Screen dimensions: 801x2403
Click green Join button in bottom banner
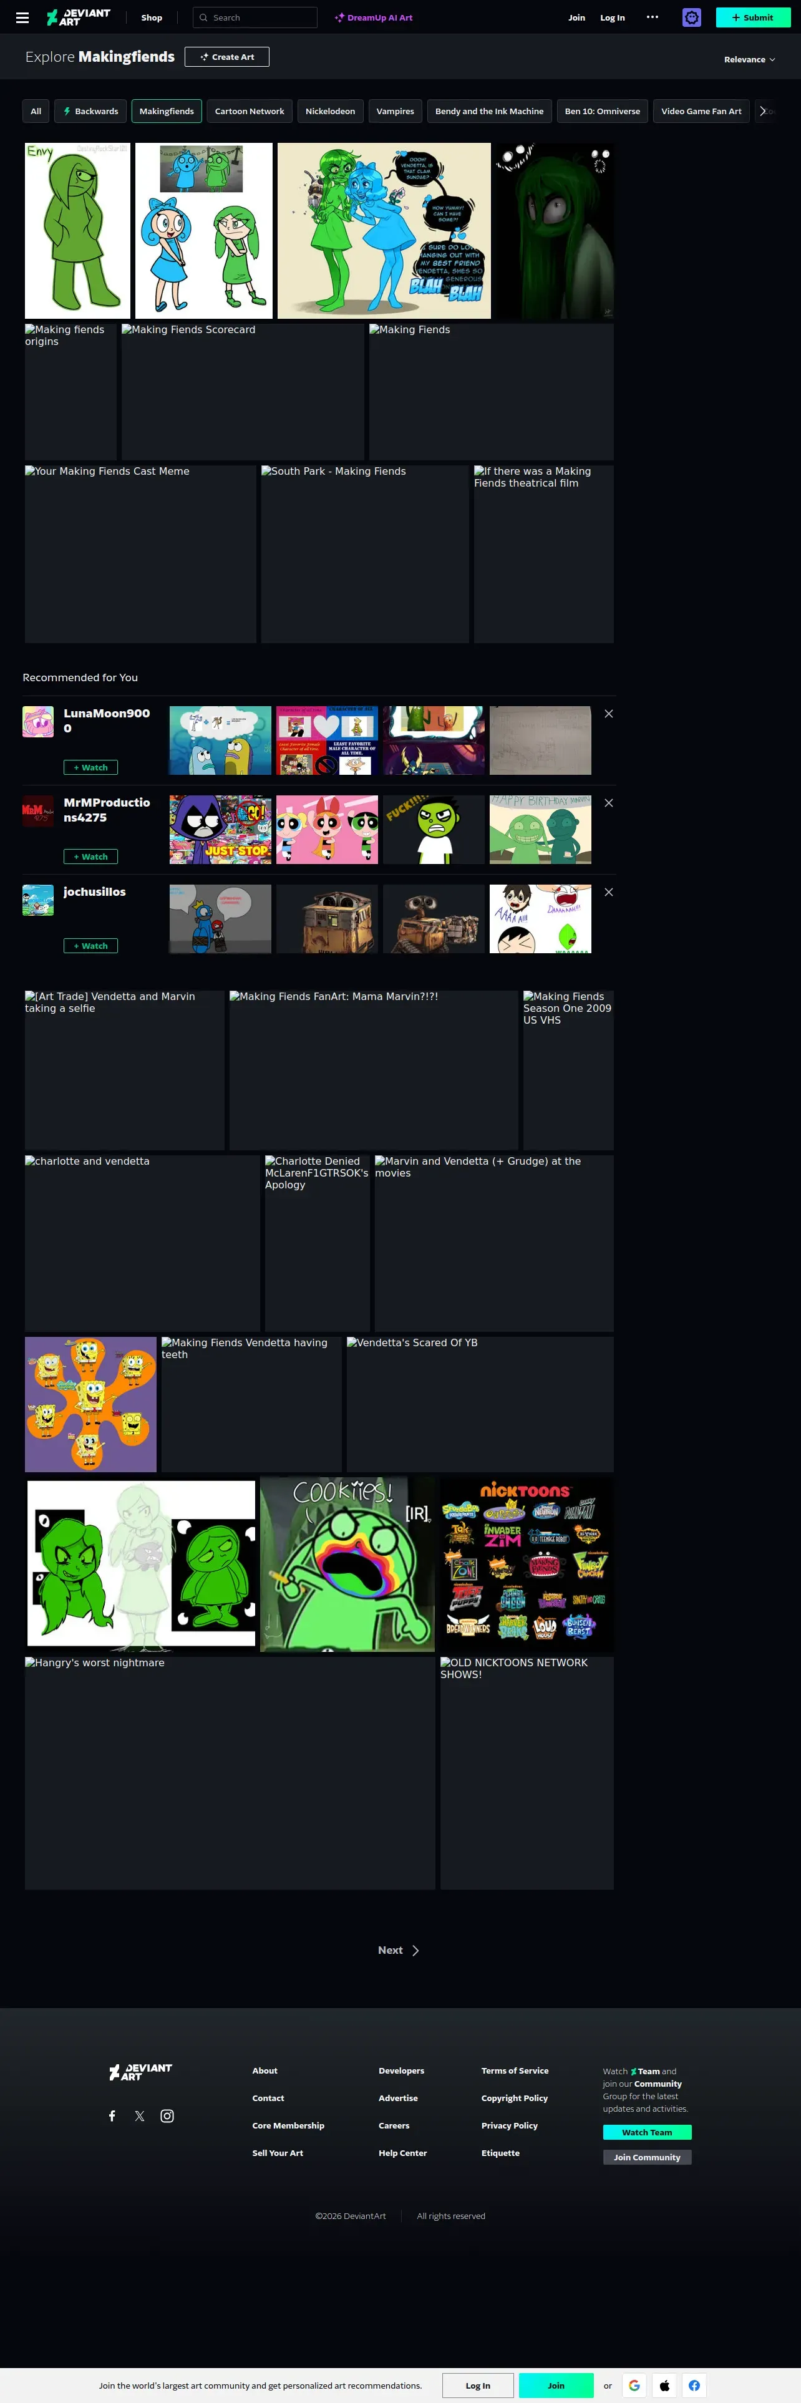[556, 2386]
